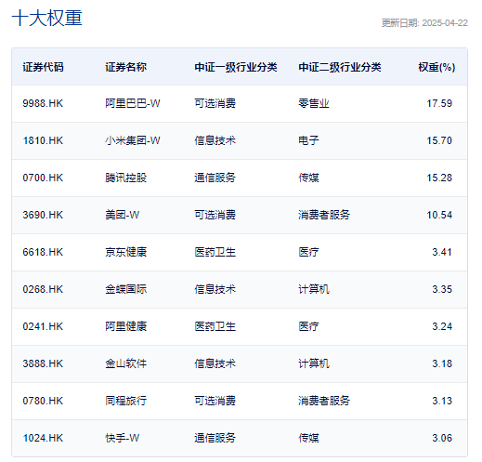Click 金蝶国际 security name
482x462 pixels.
tap(125, 289)
